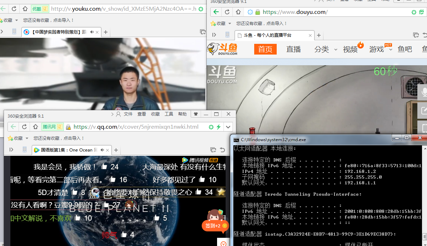The image size is (427, 246).
Task: Mute the Youku tab audio
Action: [x=92, y=32]
